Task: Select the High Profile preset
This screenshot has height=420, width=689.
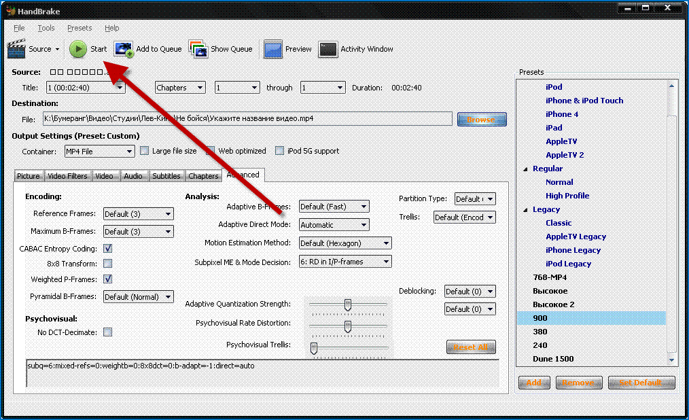Action: pyautogui.click(x=567, y=196)
